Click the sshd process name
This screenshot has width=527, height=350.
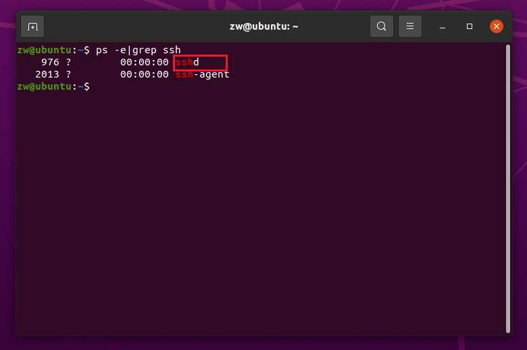click(x=187, y=63)
